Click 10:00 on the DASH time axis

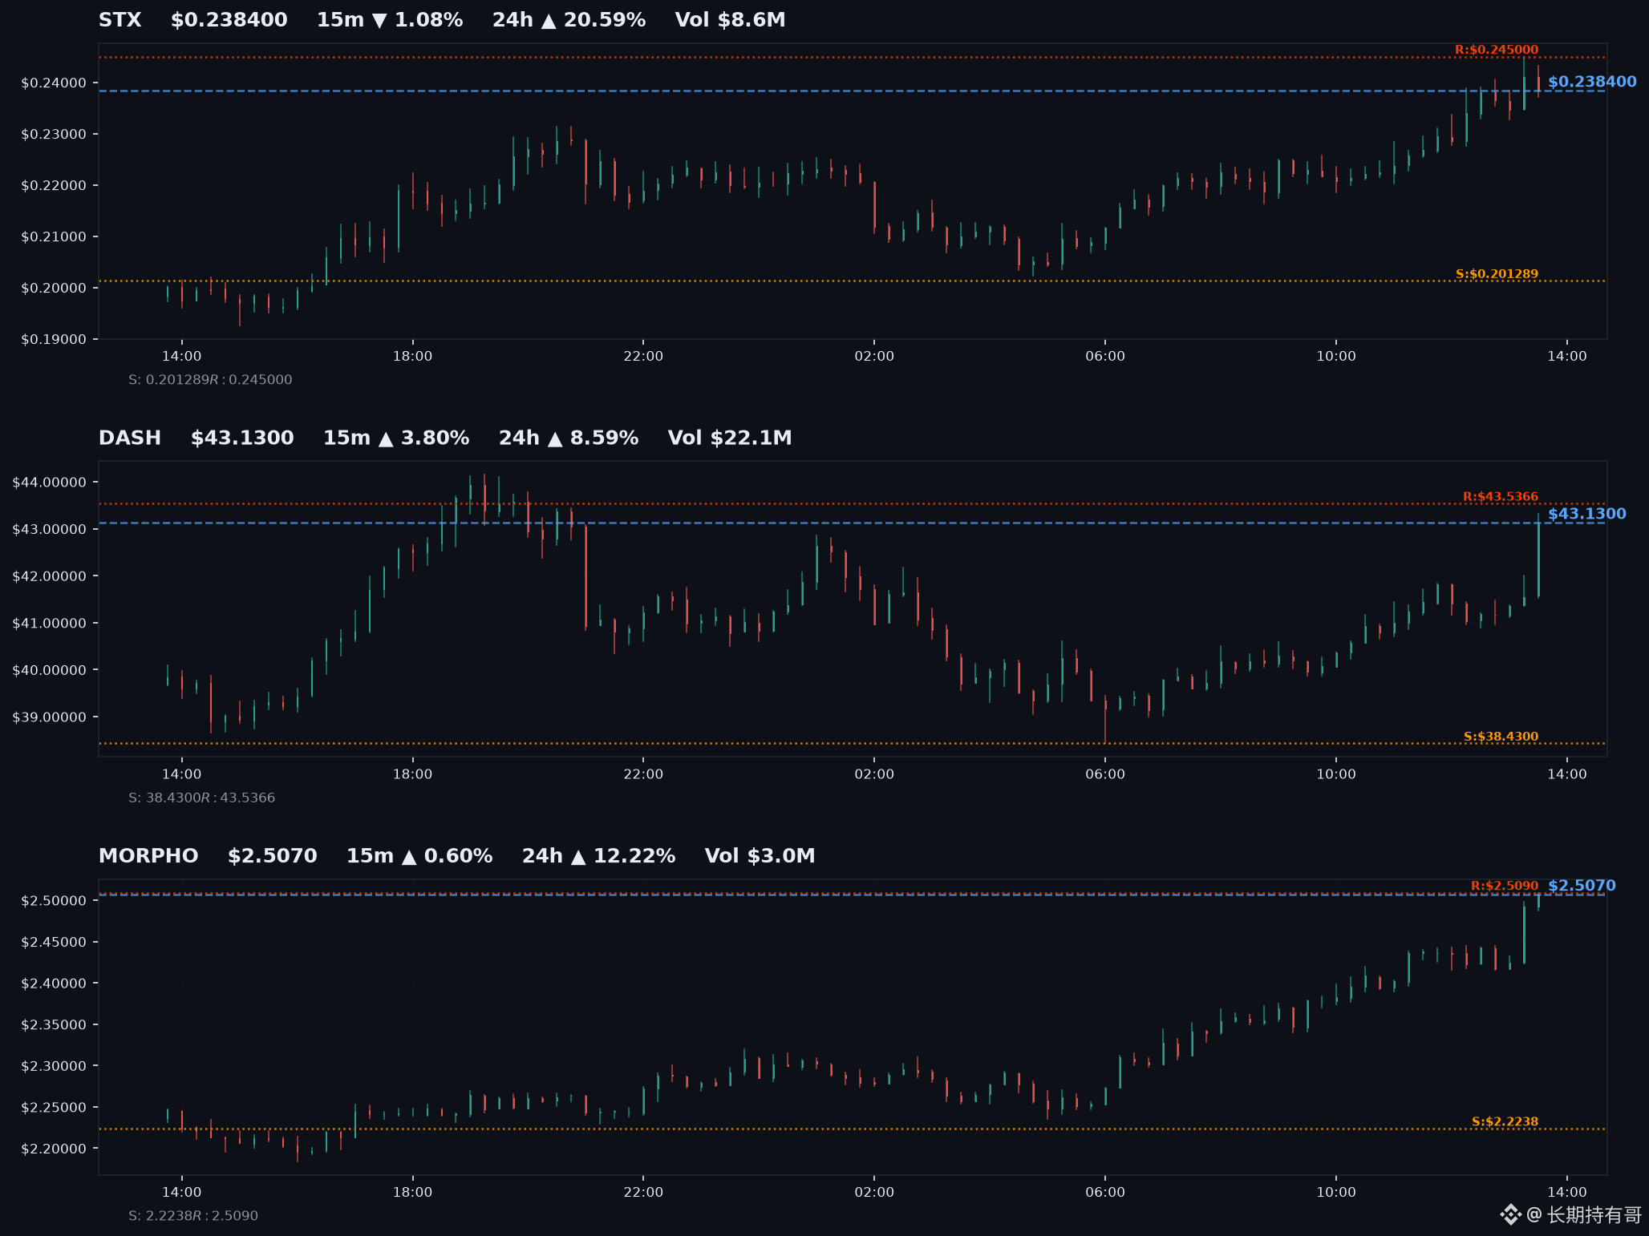tap(1336, 774)
